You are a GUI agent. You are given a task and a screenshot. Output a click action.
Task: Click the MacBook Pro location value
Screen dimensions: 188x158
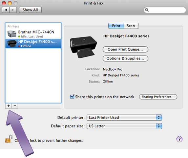point(113,69)
